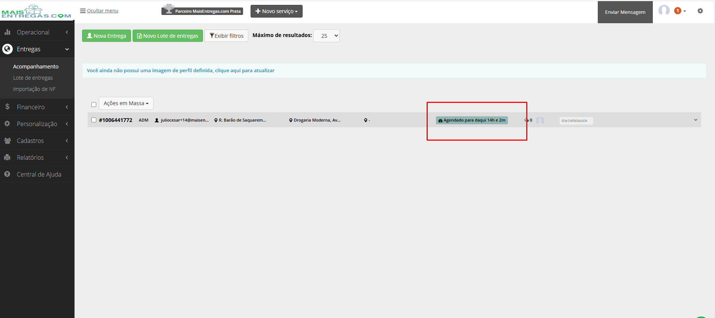Open Relatórios via its printer icon
715x318 pixels.
[7, 158]
